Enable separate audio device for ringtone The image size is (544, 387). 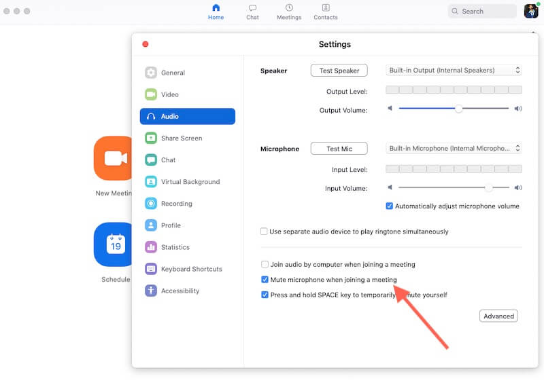[x=264, y=231]
